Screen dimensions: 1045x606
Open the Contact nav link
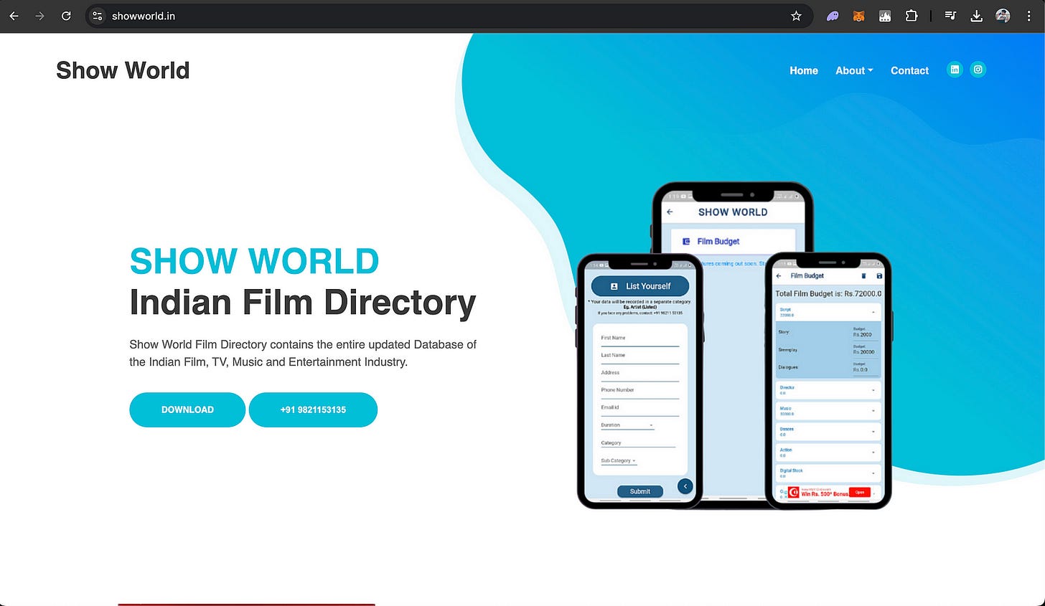pyautogui.click(x=909, y=70)
